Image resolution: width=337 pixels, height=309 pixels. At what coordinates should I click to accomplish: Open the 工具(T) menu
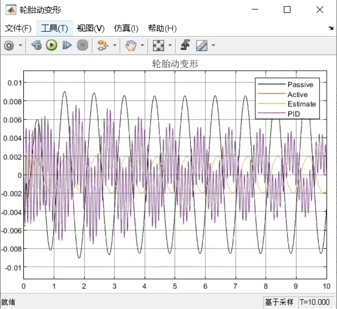click(54, 28)
